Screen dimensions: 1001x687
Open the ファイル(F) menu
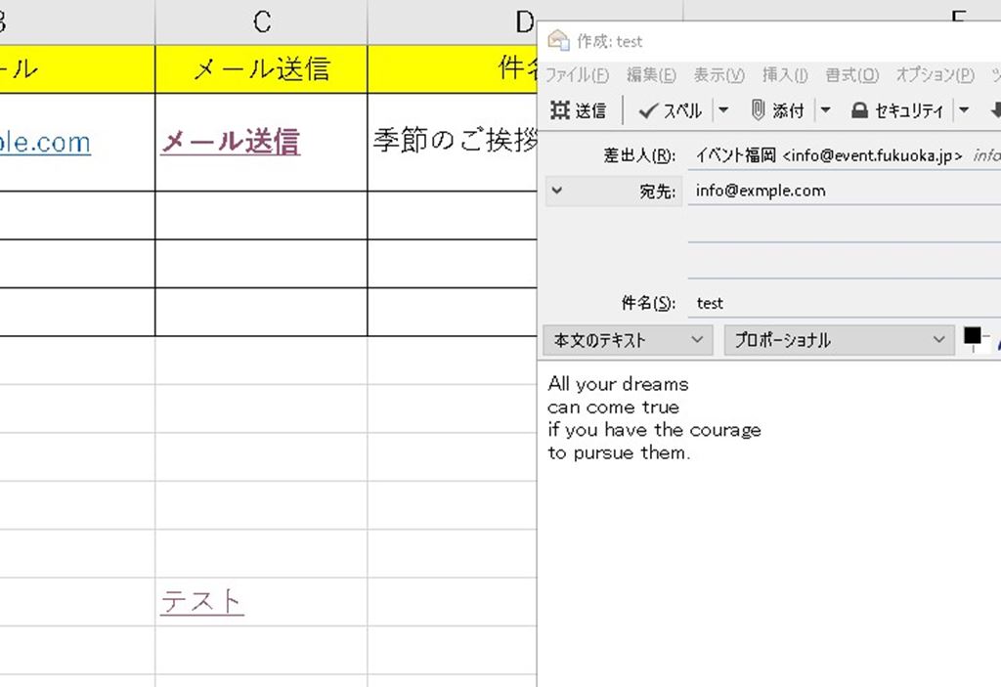pos(577,75)
